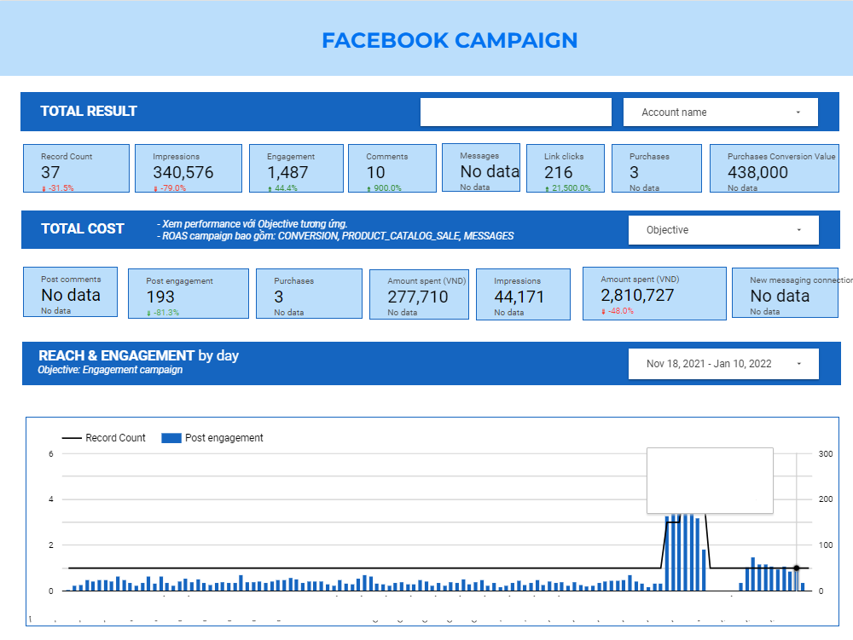Open the Nov 18, 2021 - Jan 10, 2022 date picker
Viewport: 853px width, 640px height.
point(723,364)
